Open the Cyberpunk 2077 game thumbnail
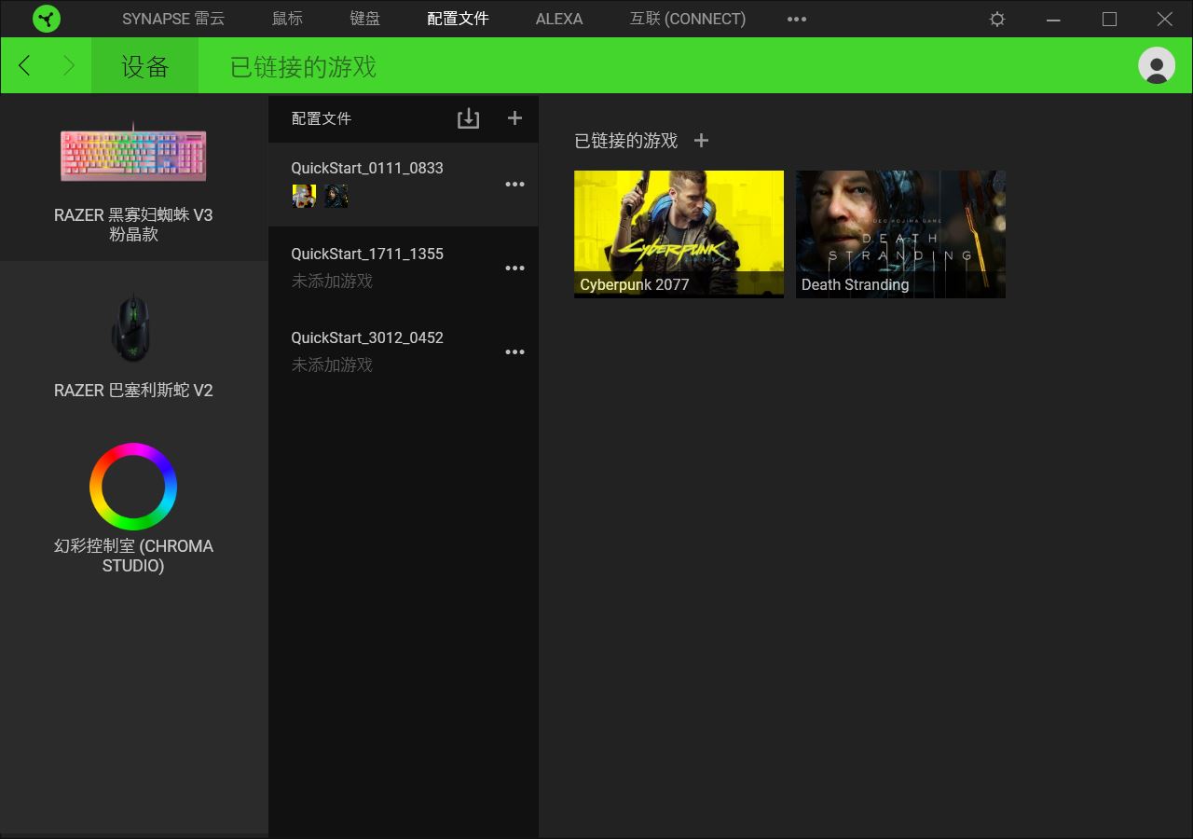Screen dimensions: 1193x839 [679, 234]
